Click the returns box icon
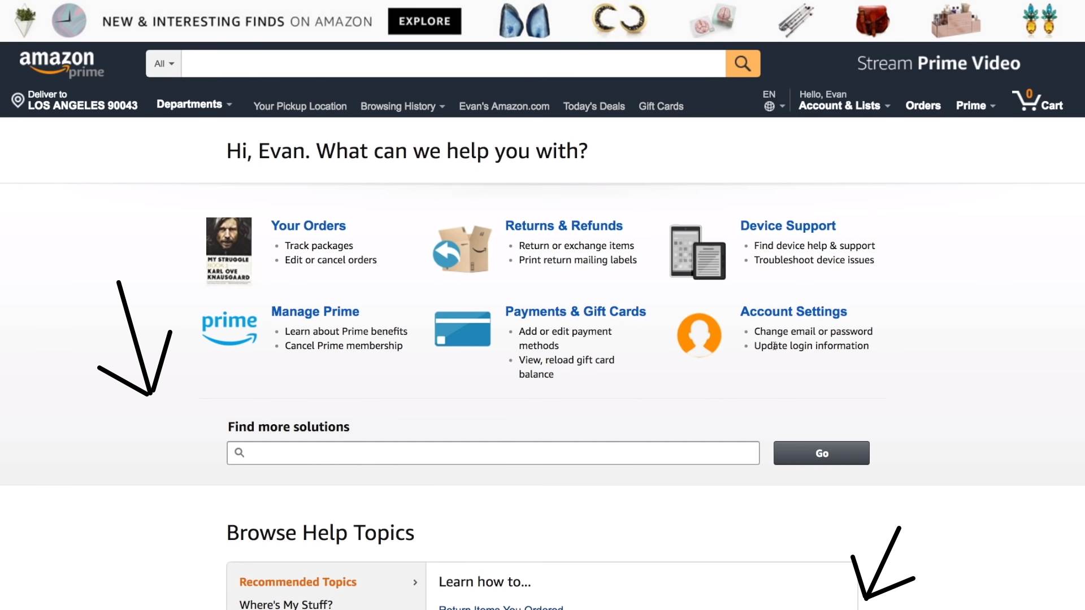This screenshot has height=610, width=1085. [462, 250]
